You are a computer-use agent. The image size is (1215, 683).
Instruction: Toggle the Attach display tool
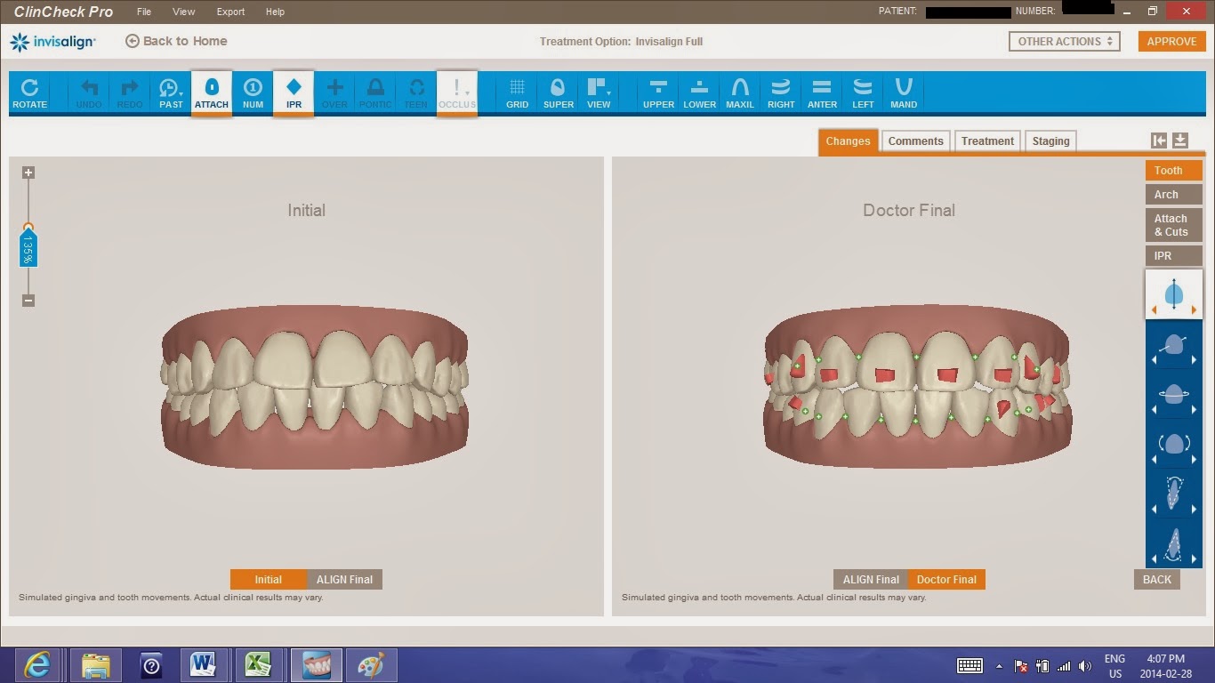(211, 93)
